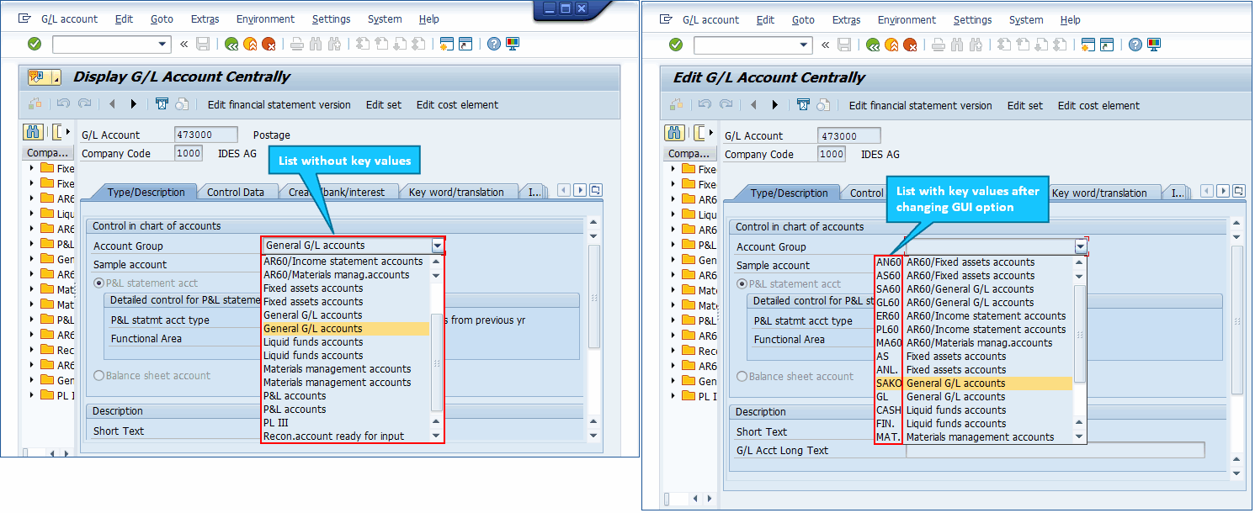Switch to the Control Data tab
The height and width of the screenshot is (513, 1255).
pos(237,191)
